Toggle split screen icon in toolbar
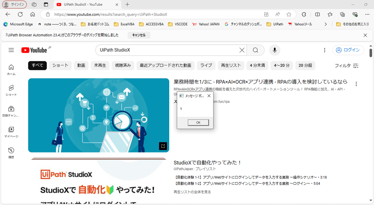Screen dimensions: 374x205 [x=317, y=14]
